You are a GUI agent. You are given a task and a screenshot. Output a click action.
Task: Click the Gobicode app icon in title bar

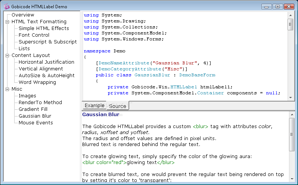(7, 6)
